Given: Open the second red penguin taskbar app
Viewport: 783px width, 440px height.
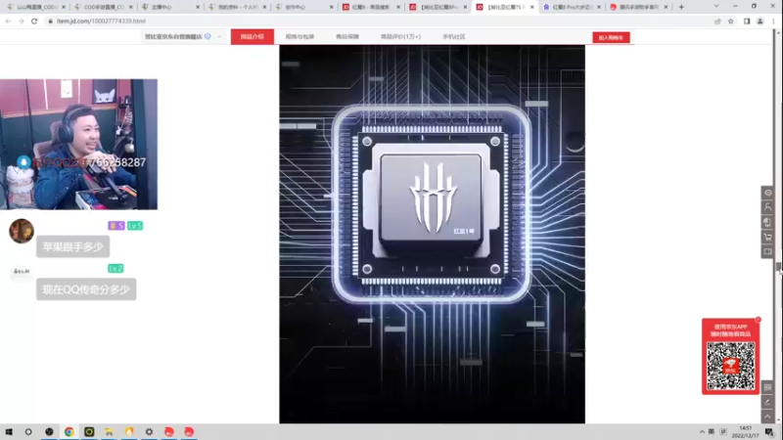Looking at the screenshot, I should [189, 431].
